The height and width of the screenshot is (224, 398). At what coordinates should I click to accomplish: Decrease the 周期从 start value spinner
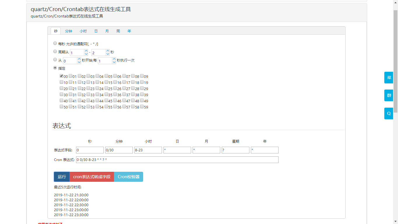[x=86, y=54]
